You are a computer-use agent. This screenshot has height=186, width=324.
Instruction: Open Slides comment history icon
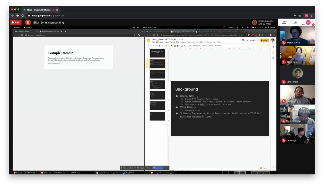pyautogui.click(x=243, y=40)
